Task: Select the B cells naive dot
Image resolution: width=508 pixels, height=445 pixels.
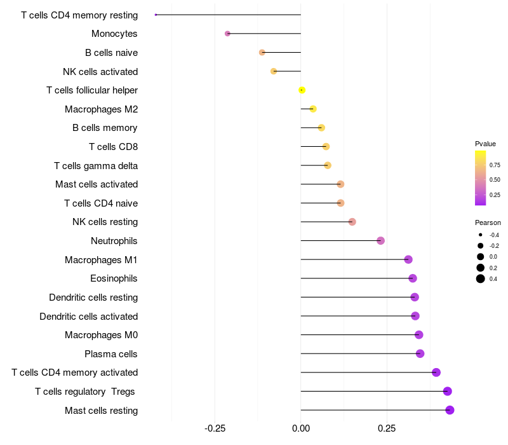Action: point(262,52)
